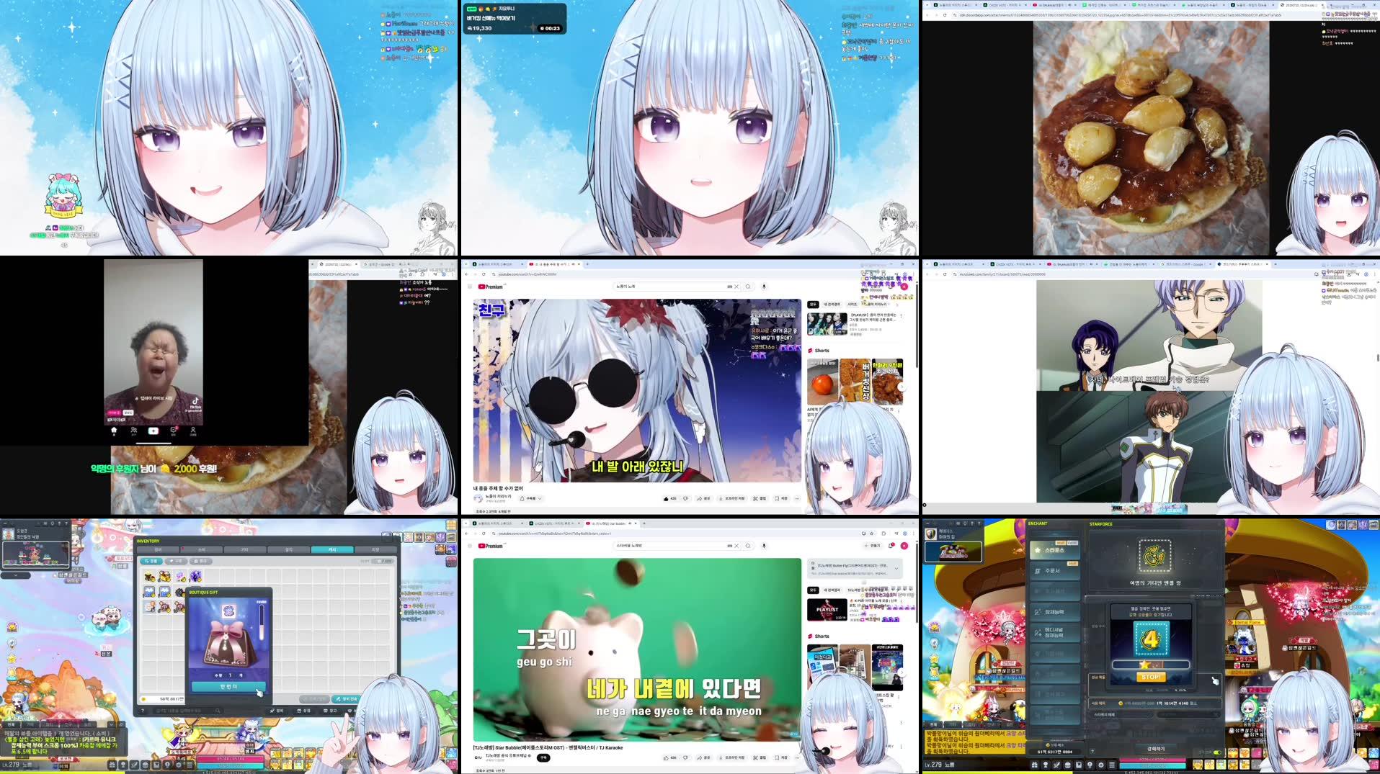Viewport: 1380px width, 774px height.
Task: Go back in browser showing sunglasses video
Action: (x=466, y=274)
